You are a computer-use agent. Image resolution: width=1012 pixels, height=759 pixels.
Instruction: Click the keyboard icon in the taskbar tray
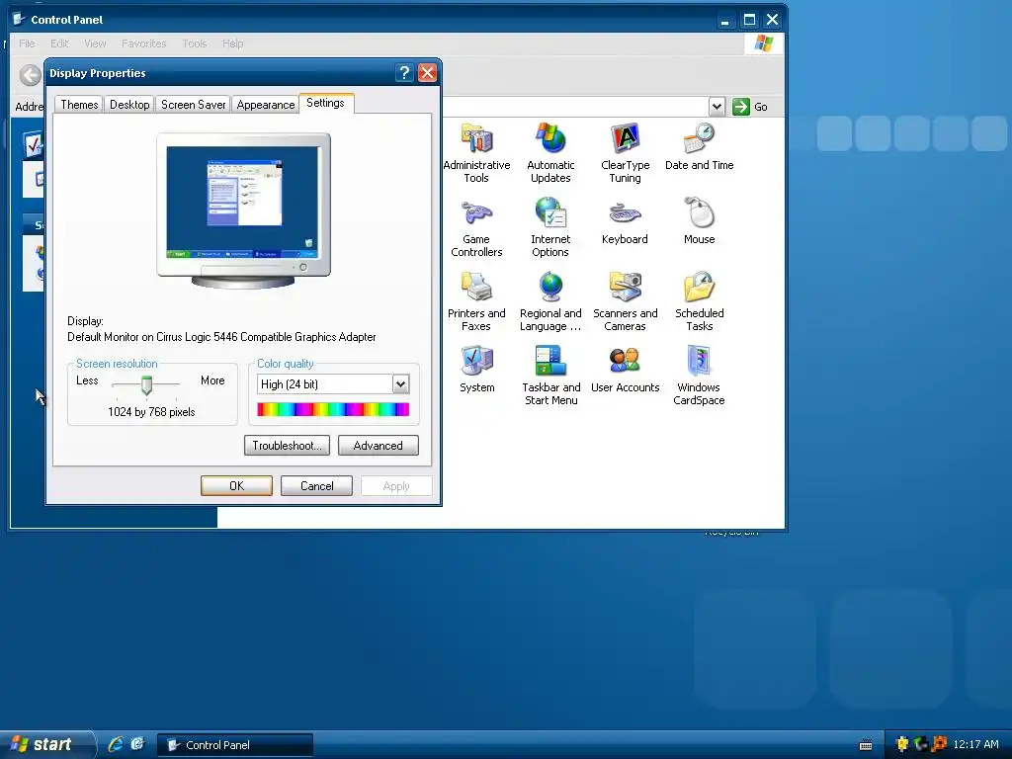point(866,745)
